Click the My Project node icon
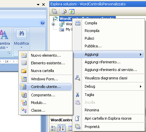The height and width of the screenshot is (132, 146). pyautogui.click(x=61, y=29)
